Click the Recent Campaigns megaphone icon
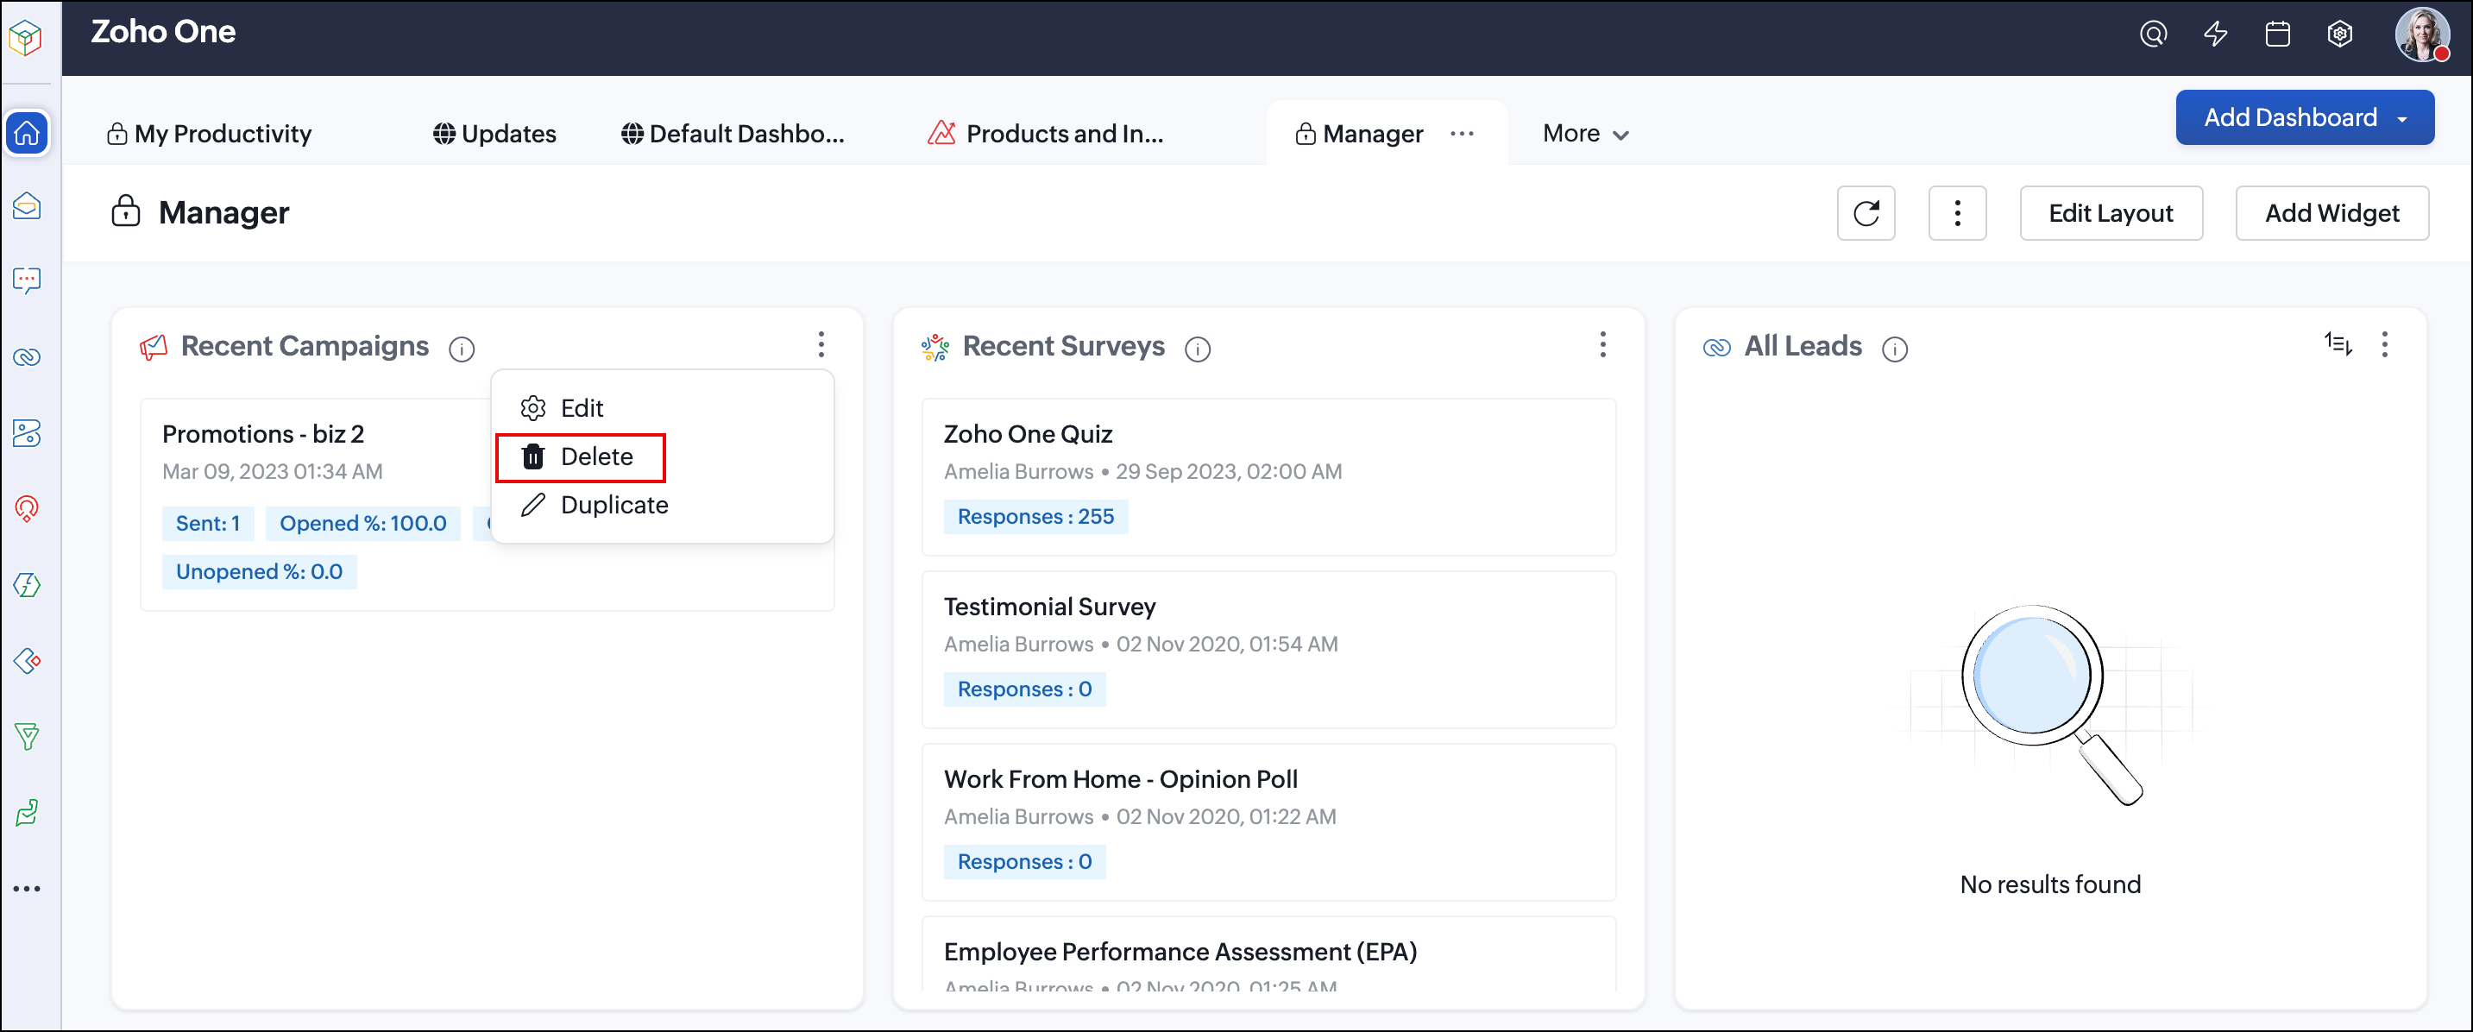 154,347
